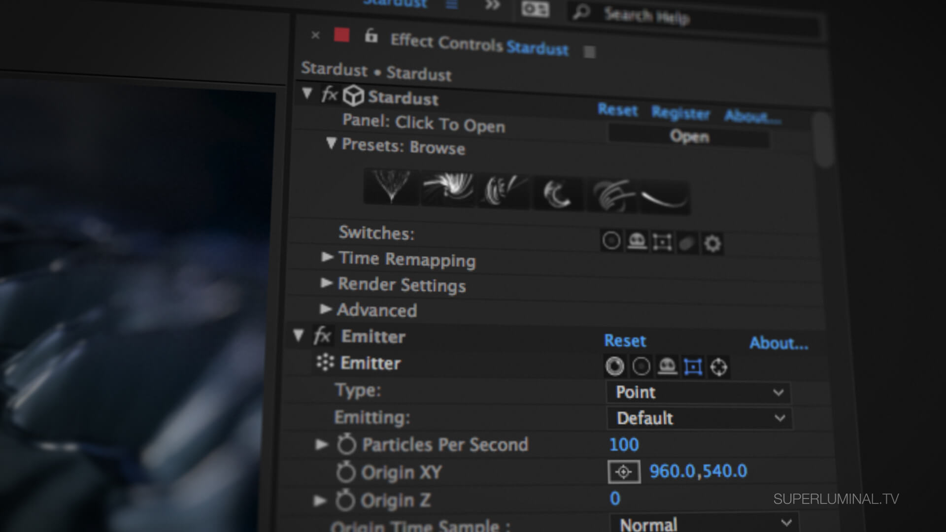Open the Stardust About link
This screenshot has width=946, height=532.
click(x=752, y=117)
